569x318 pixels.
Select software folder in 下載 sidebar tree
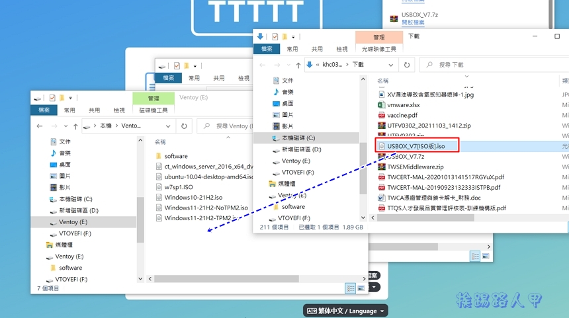click(x=293, y=207)
